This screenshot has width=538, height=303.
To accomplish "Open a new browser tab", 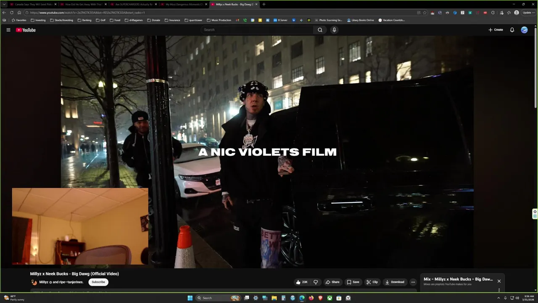I will (264, 4).
